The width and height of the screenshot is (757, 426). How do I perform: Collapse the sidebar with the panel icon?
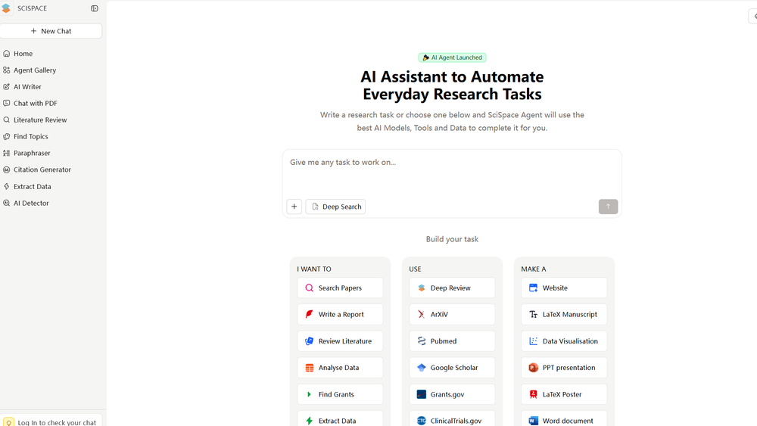(x=95, y=8)
